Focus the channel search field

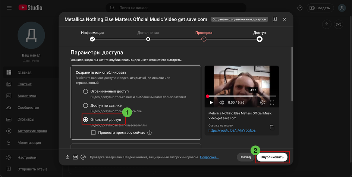tap(176, 8)
